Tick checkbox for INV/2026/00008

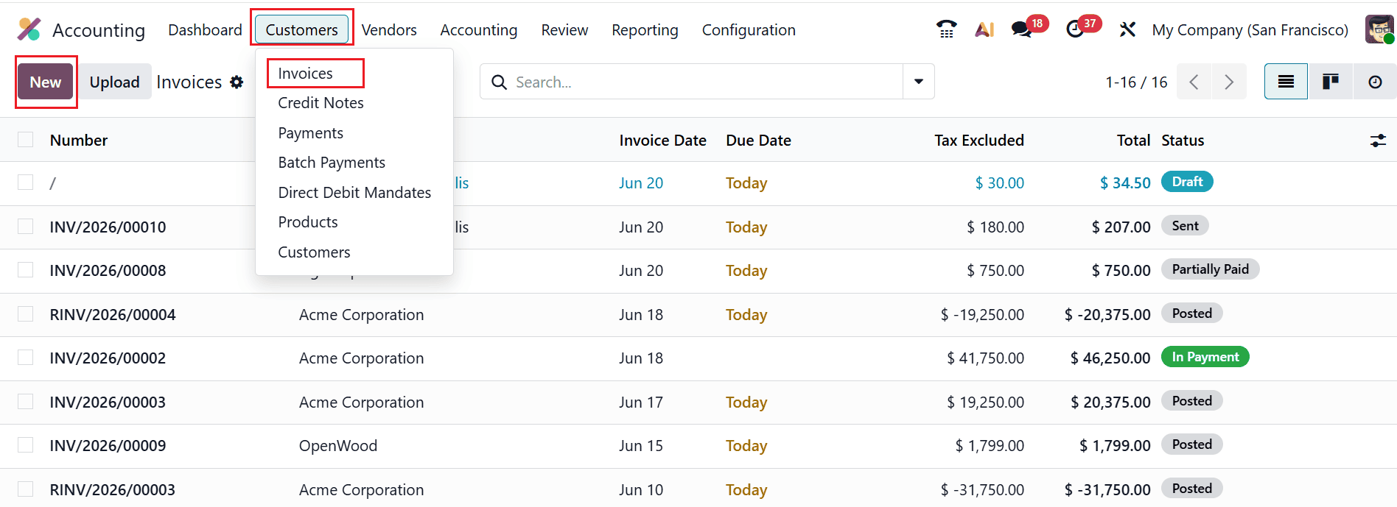26,270
